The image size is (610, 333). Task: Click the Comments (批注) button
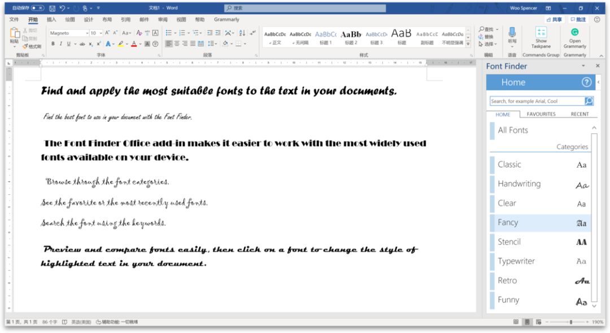578,19
